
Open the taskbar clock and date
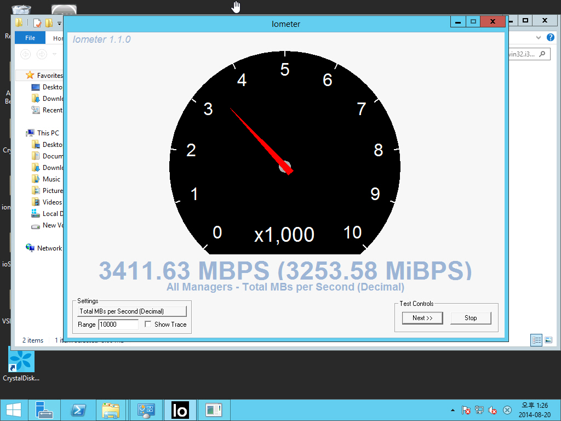[x=535, y=410]
